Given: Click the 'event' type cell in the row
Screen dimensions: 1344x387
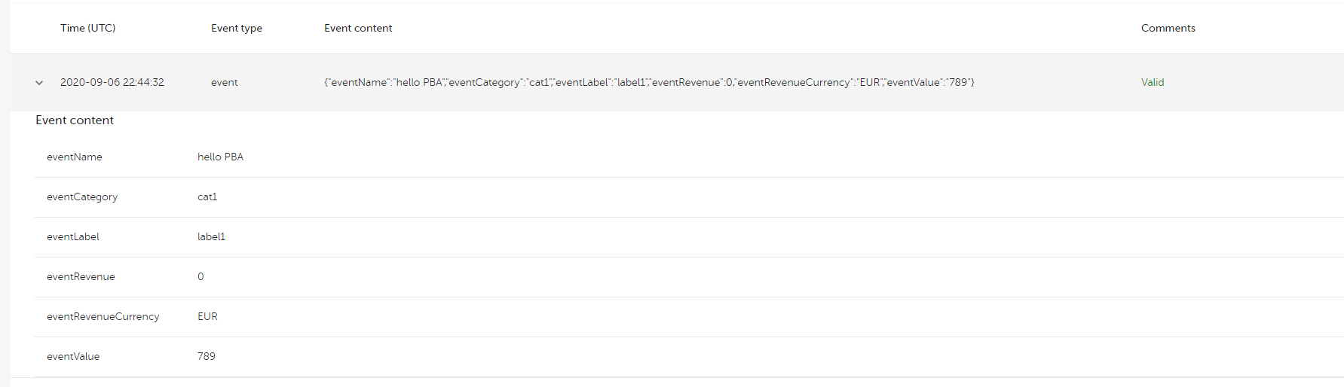Looking at the screenshot, I should click(224, 82).
